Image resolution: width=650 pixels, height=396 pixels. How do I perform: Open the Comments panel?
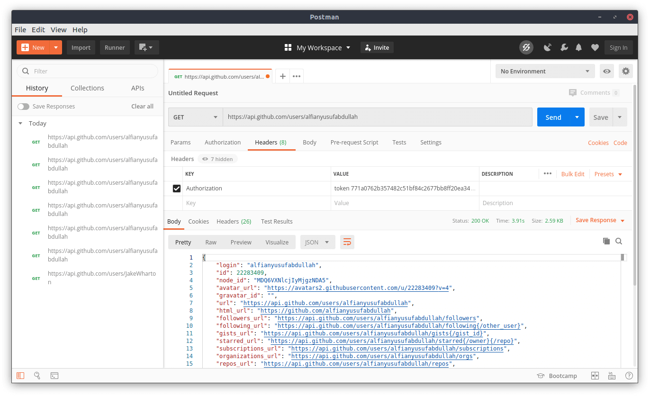point(594,93)
